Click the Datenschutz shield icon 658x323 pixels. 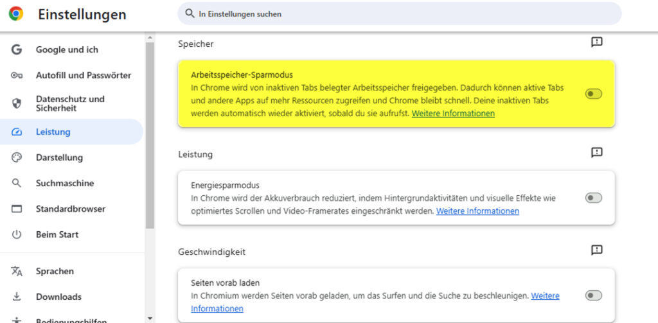17,103
